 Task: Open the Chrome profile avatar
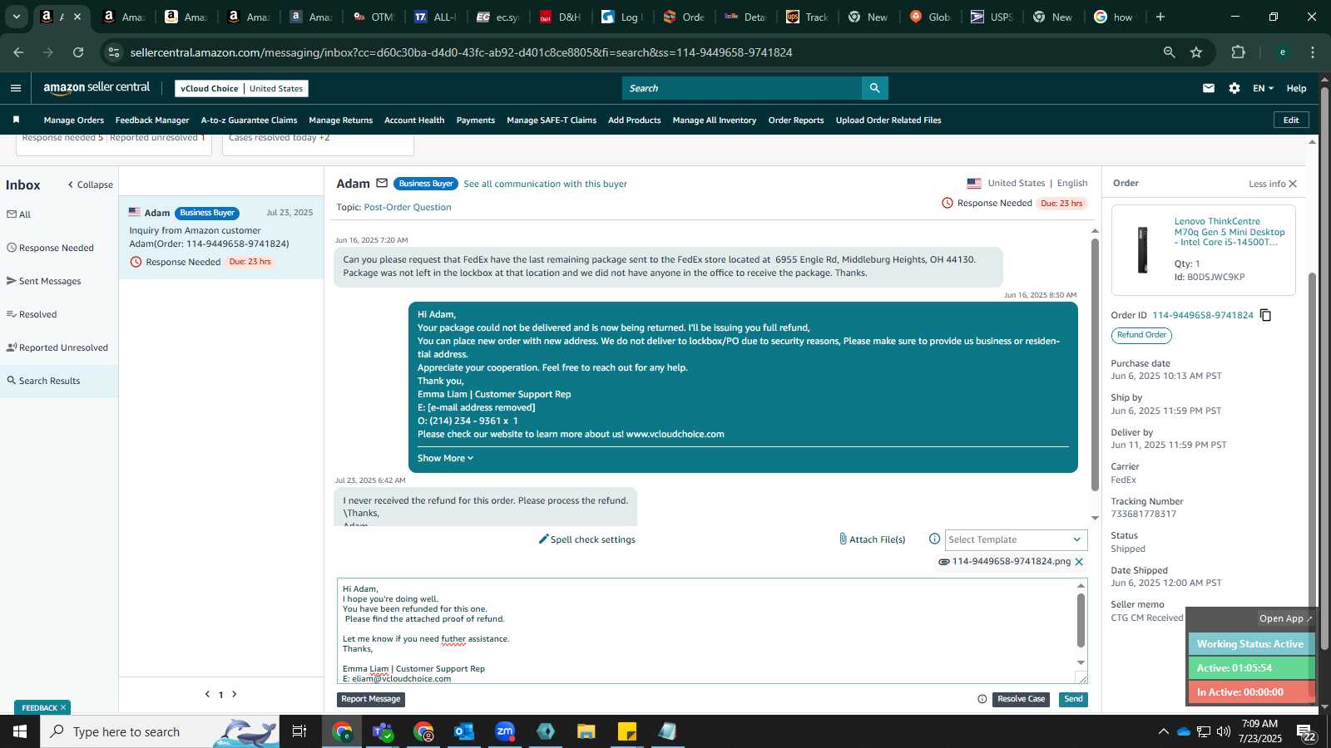click(1282, 52)
